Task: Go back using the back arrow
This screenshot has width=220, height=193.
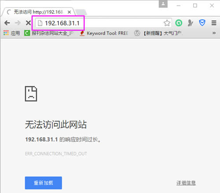Action: [7, 23]
